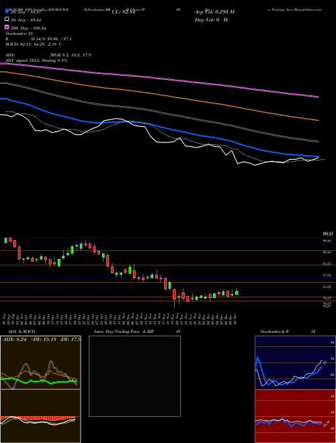
Task: Open the MACD histogram chart panel
Action: [40, 416]
